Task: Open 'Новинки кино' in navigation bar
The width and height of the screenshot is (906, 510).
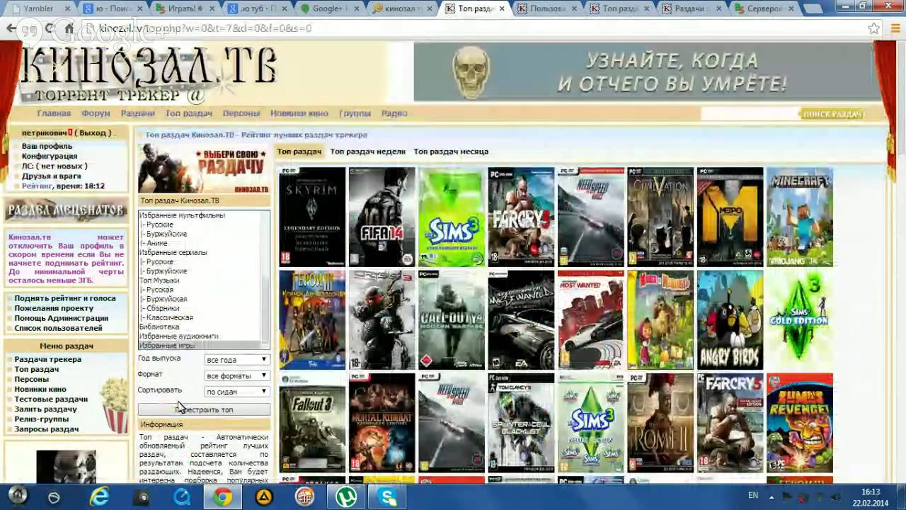Action: [x=299, y=113]
